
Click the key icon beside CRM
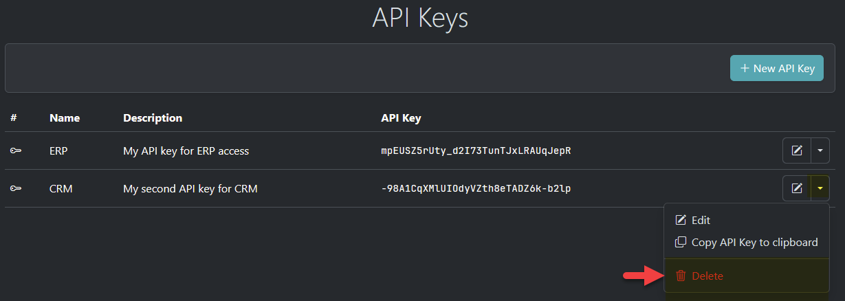(x=15, y=188)
